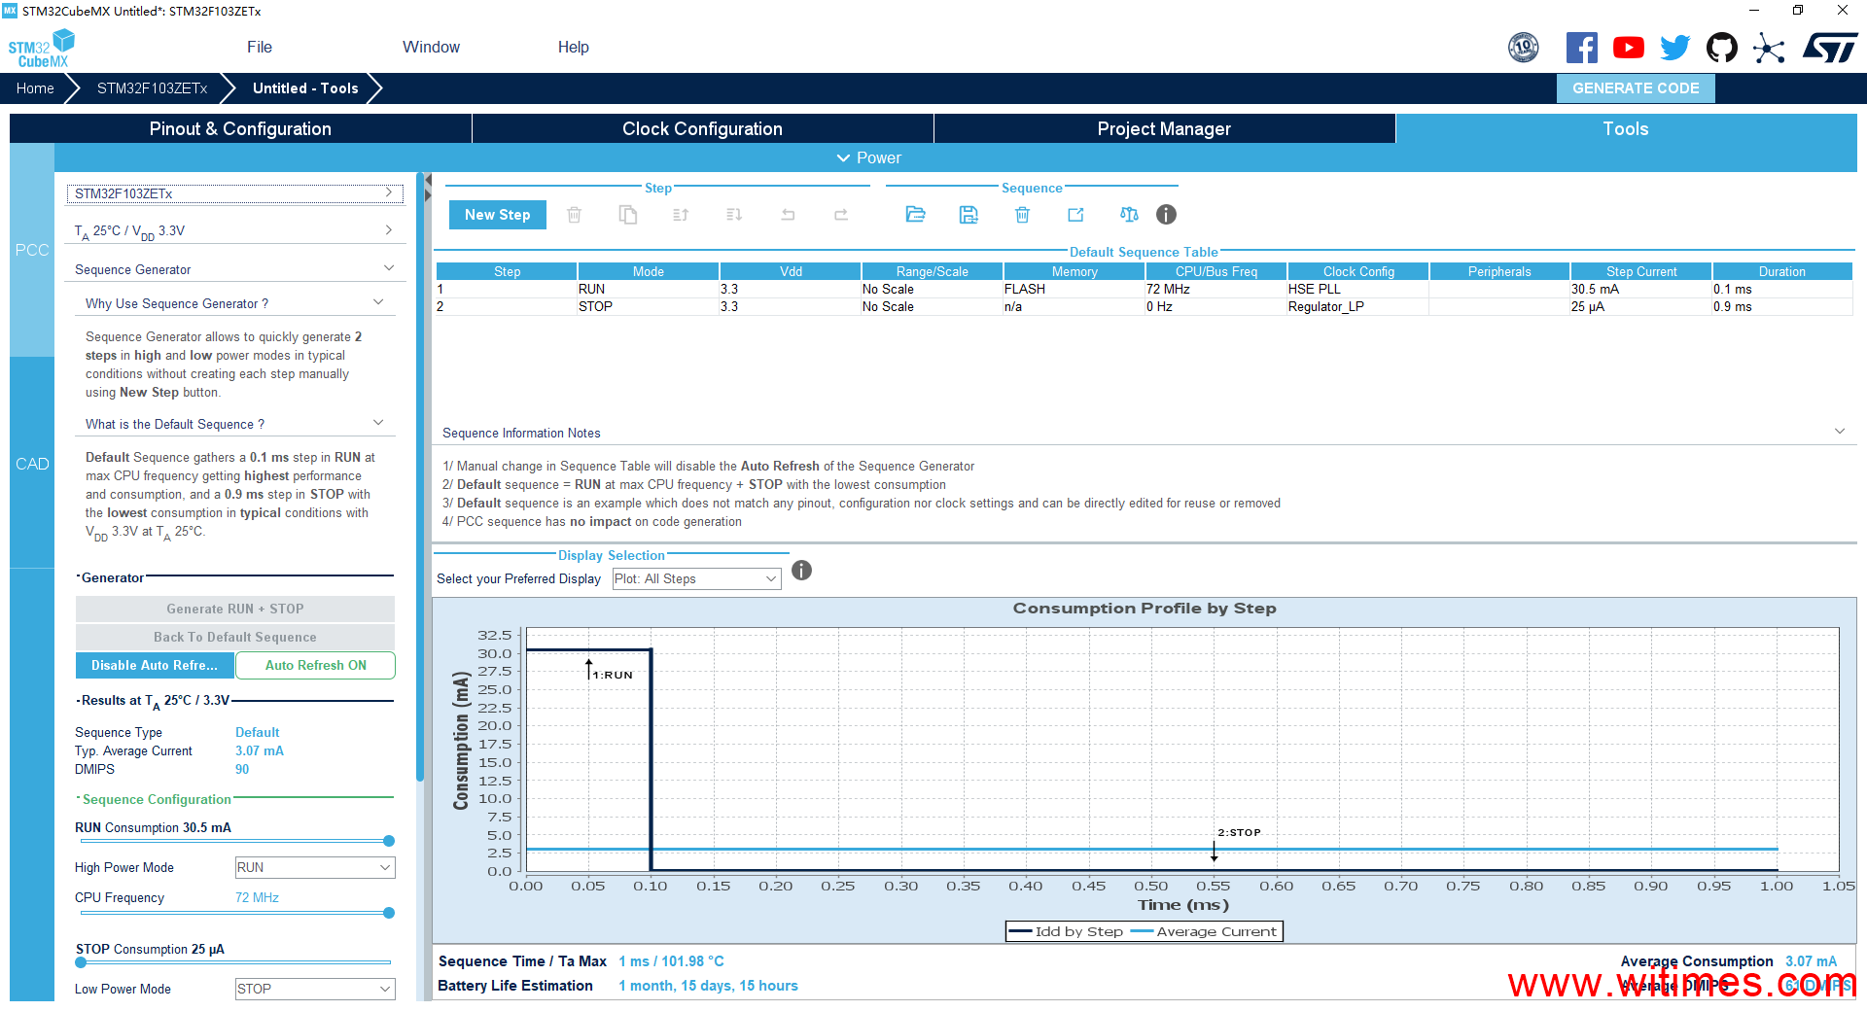Open the YouTube icon link
Viewport: 1867px width, 1011px height.
coord(1629,48)
